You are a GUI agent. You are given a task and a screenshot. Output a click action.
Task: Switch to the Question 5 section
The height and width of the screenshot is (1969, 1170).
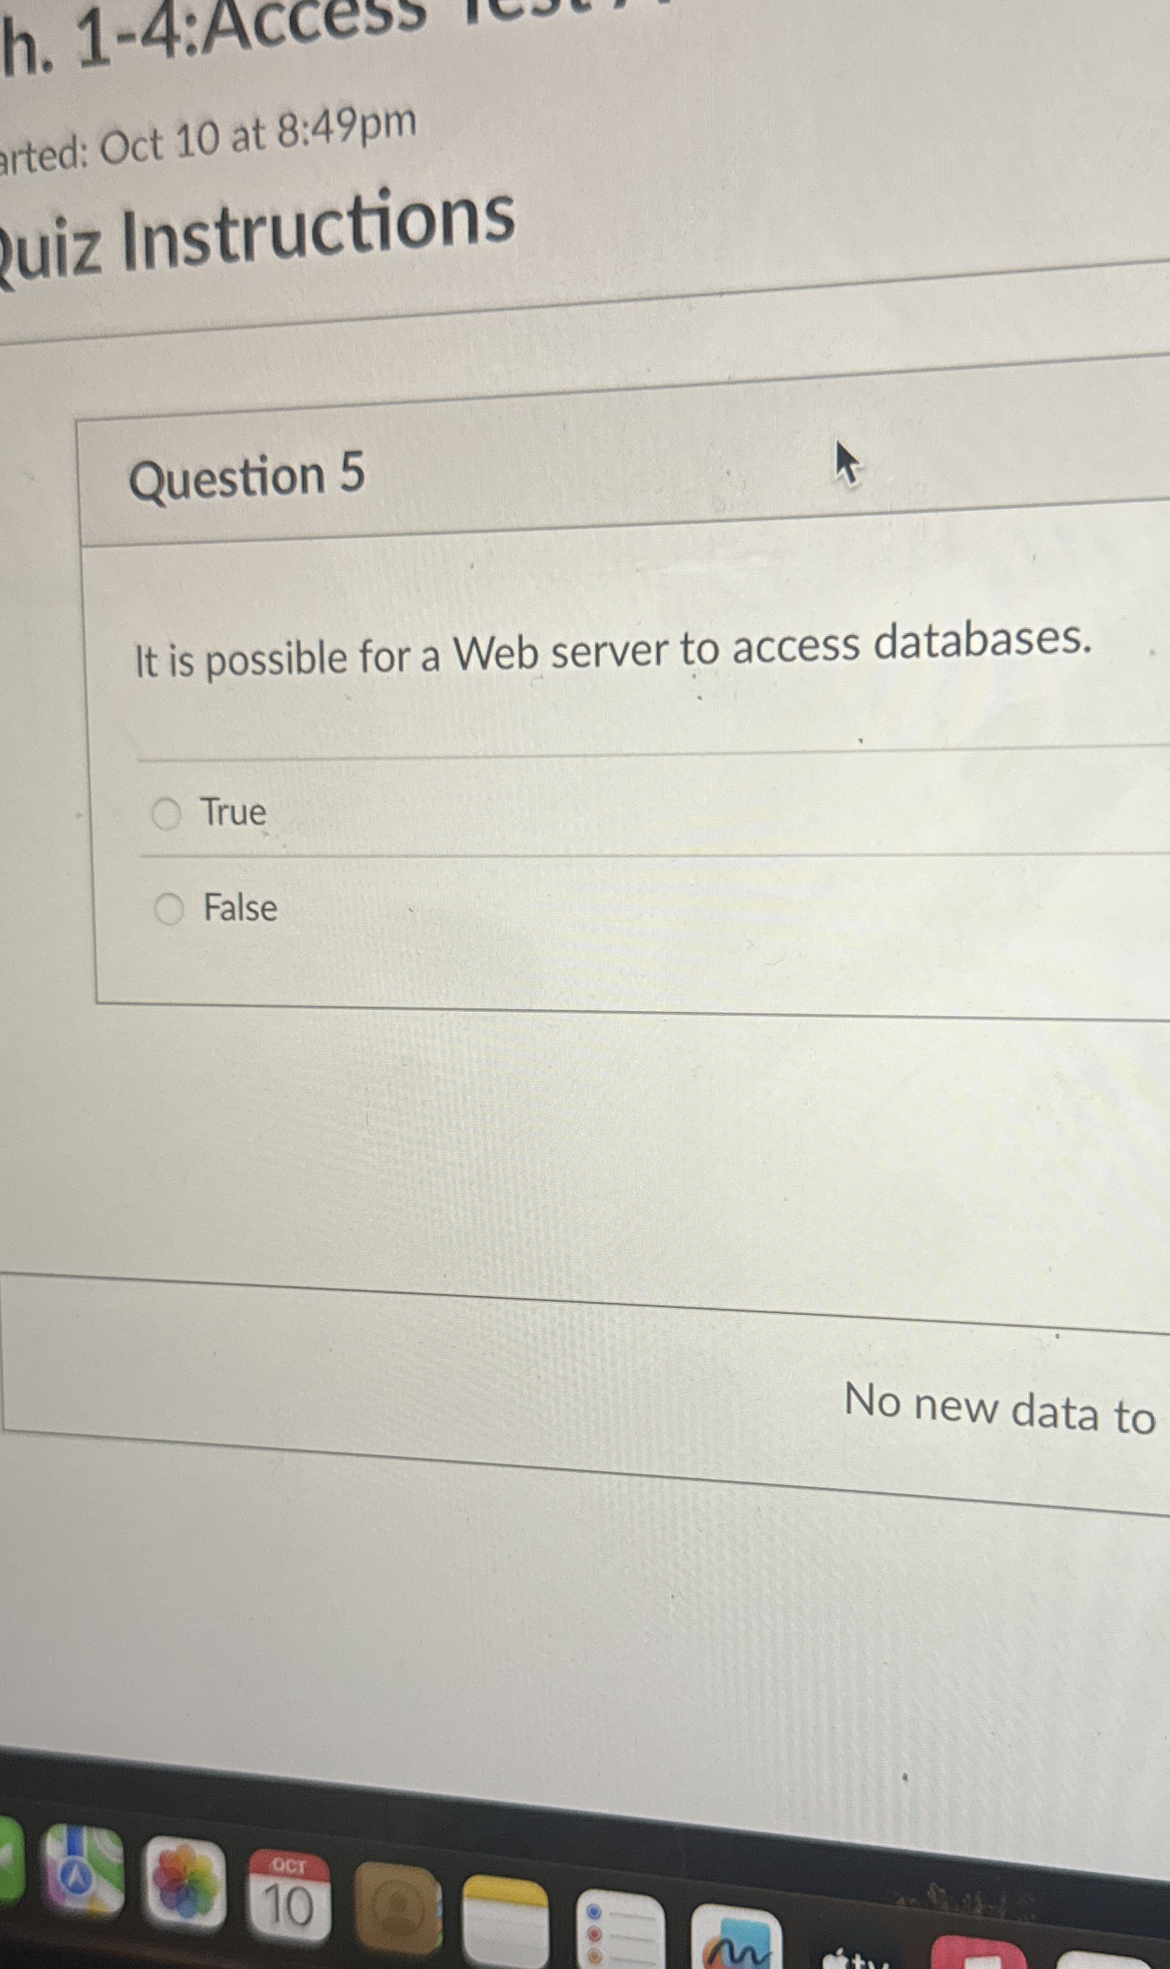pyautogui.click(x=251, y=478)
